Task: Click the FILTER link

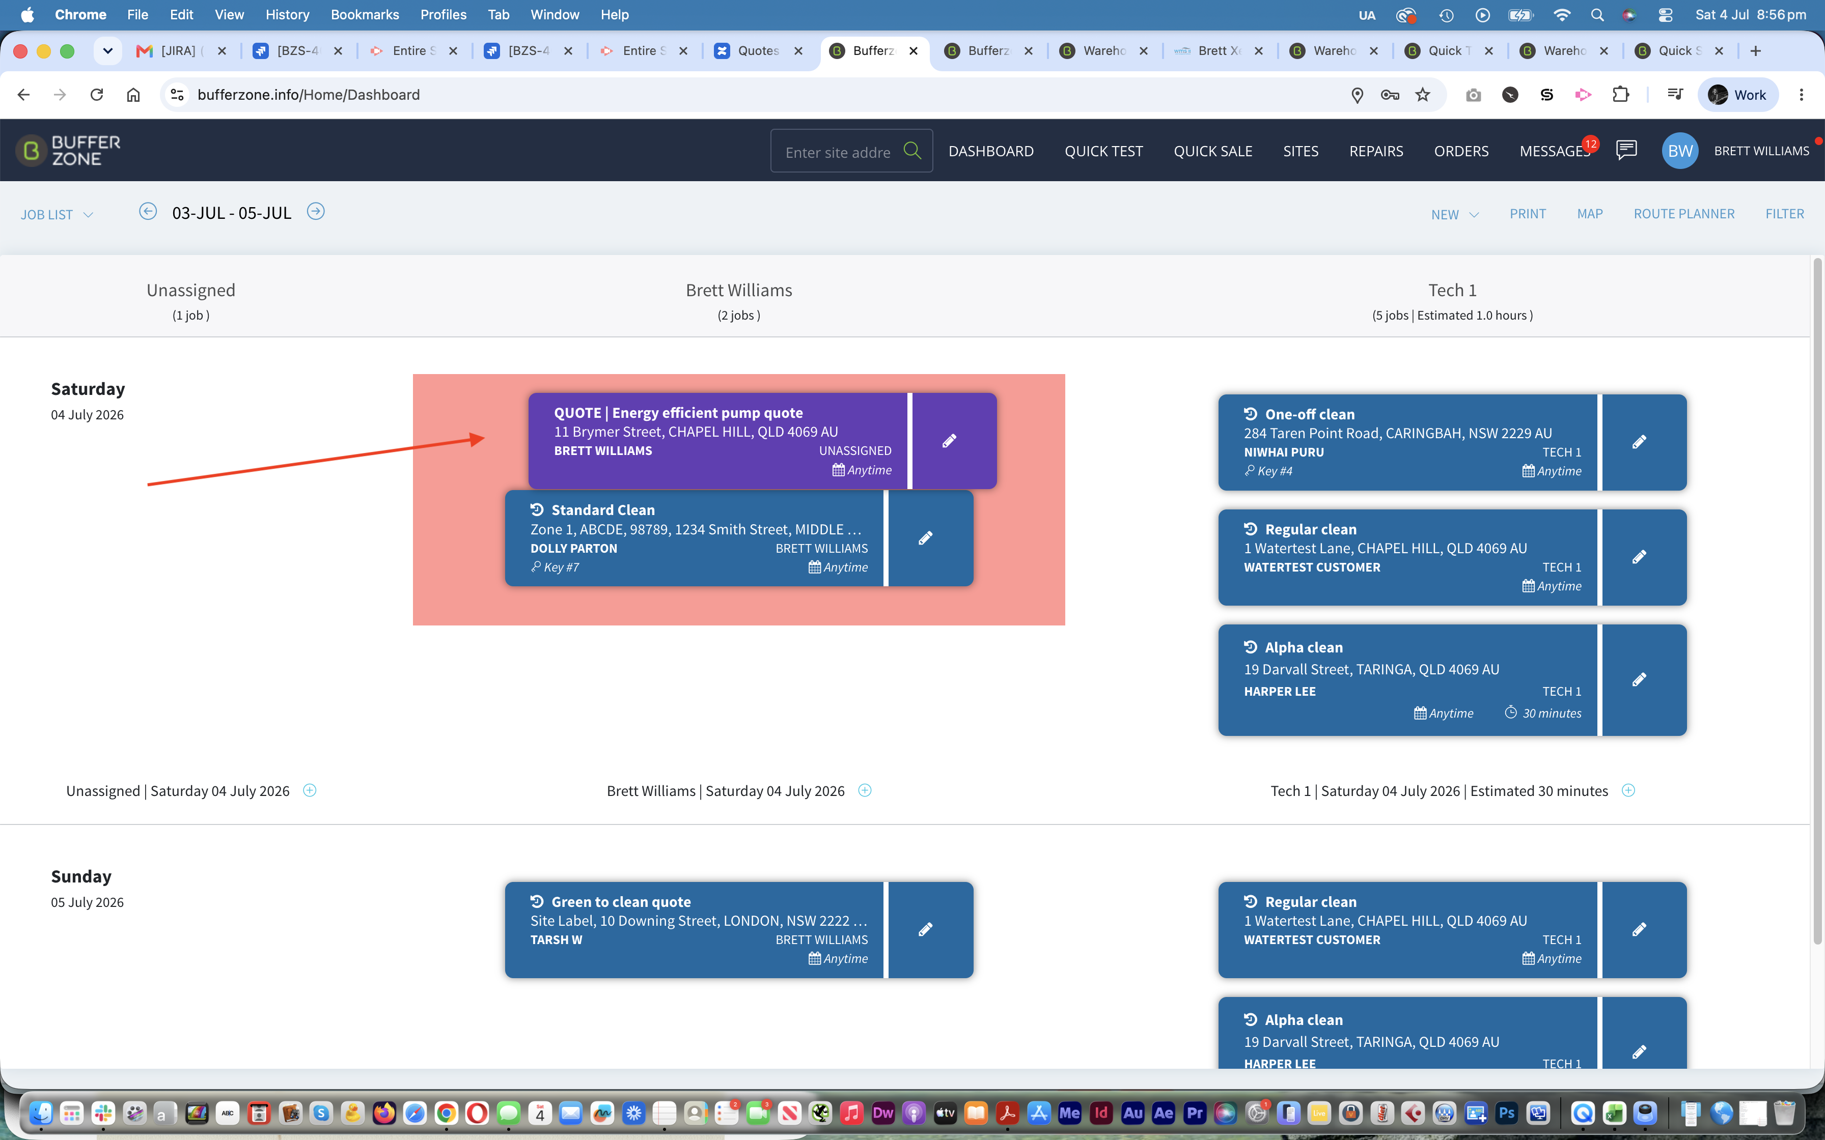Action: point(1784,214)
